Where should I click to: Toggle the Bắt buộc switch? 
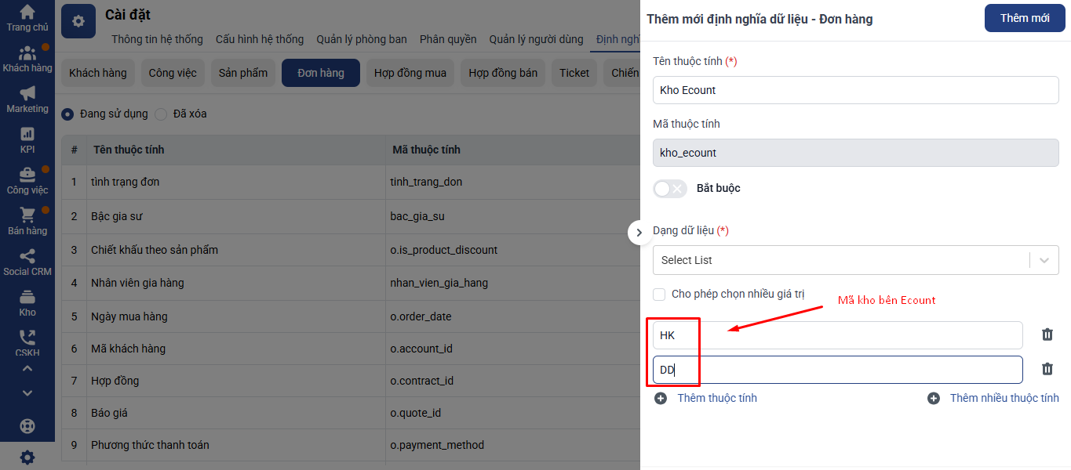coord(669,189)
